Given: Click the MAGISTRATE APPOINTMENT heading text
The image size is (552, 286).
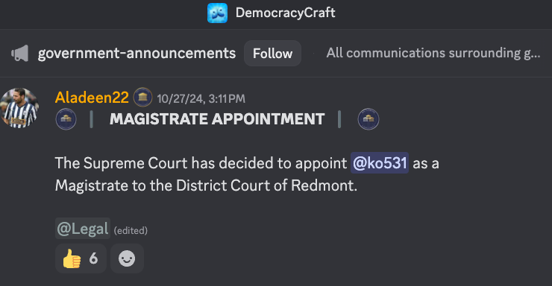Looking at the screenshot, I should (217, 119).
